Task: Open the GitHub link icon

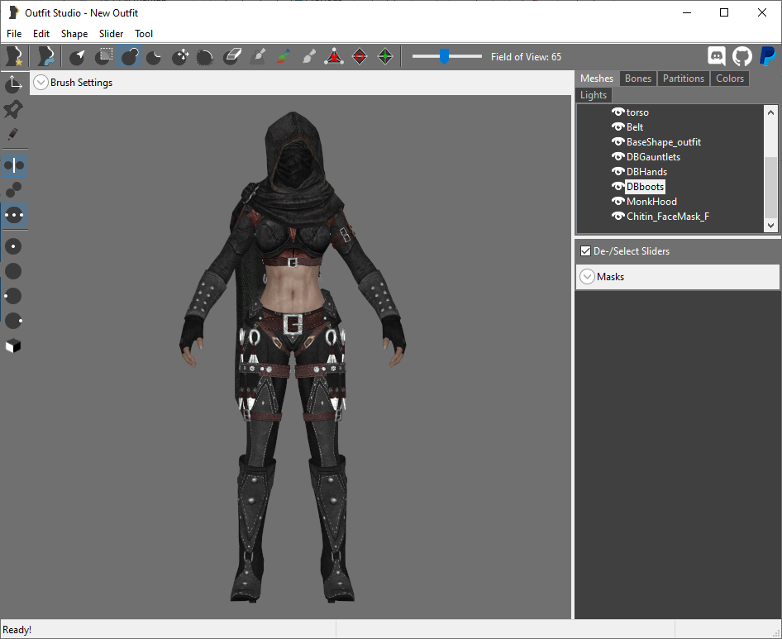Action: coord(742,56)
